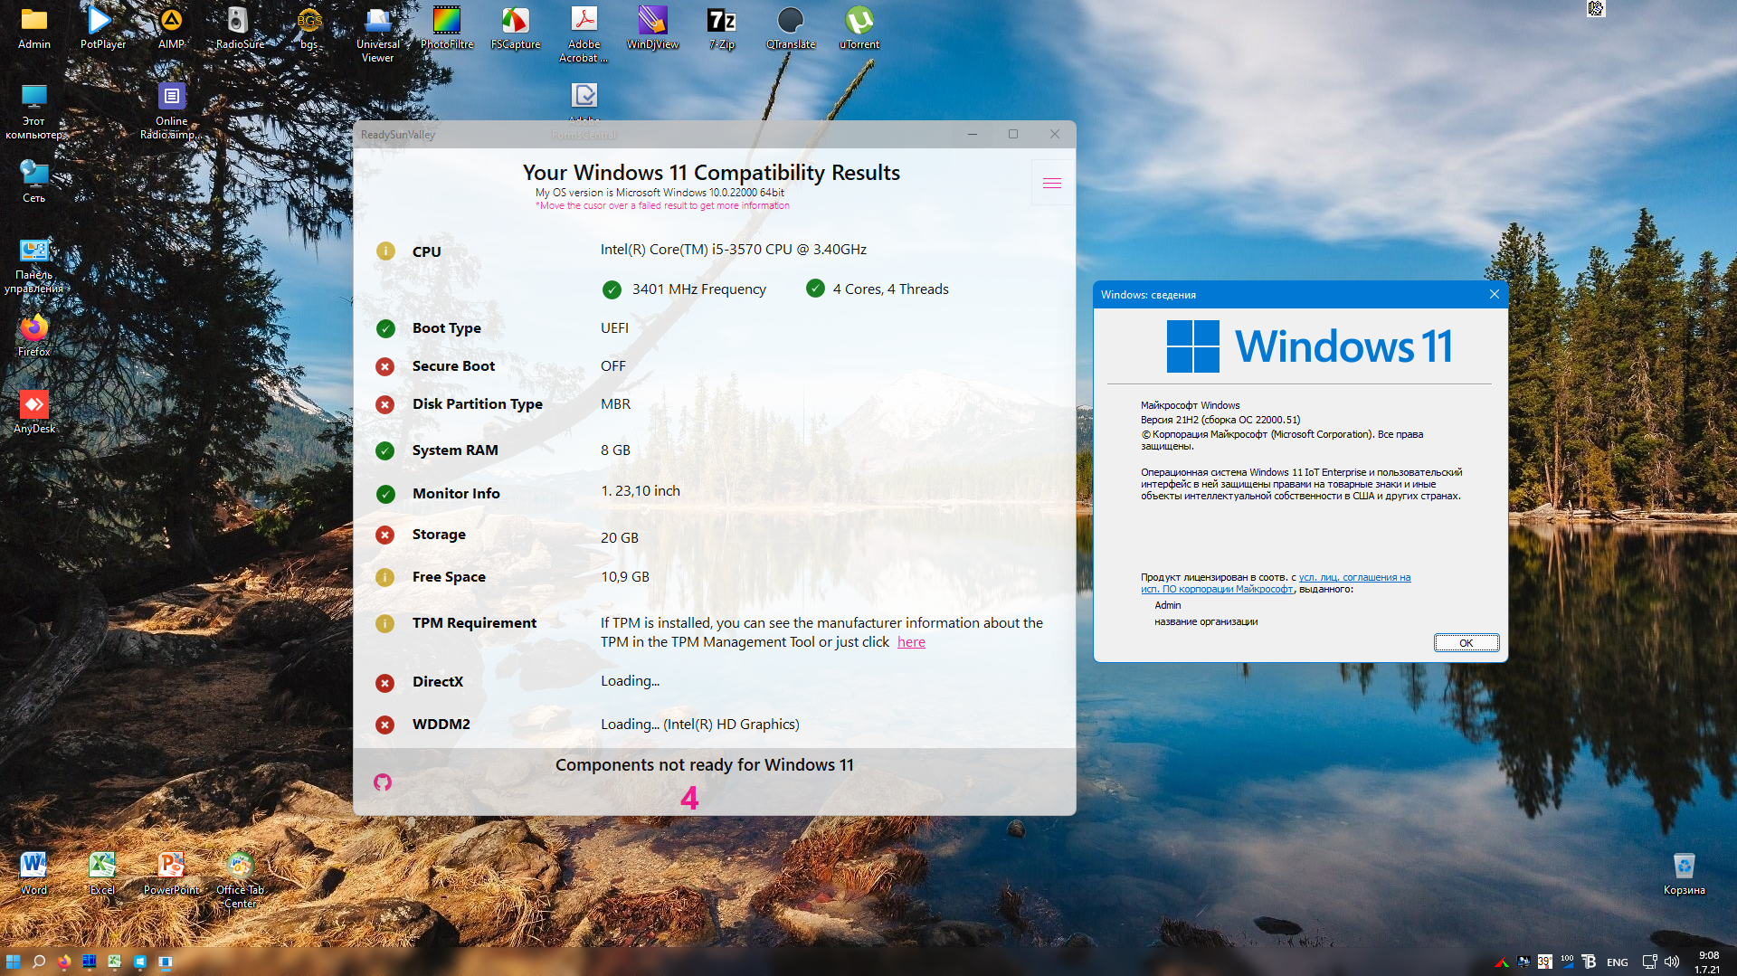
Task: Open the Universal Viewer shortcut
Action: (377, 34)
